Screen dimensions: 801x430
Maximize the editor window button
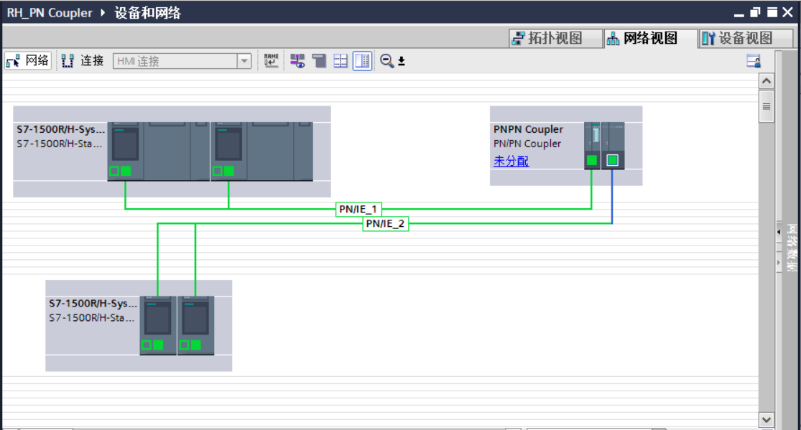[772, 12]
